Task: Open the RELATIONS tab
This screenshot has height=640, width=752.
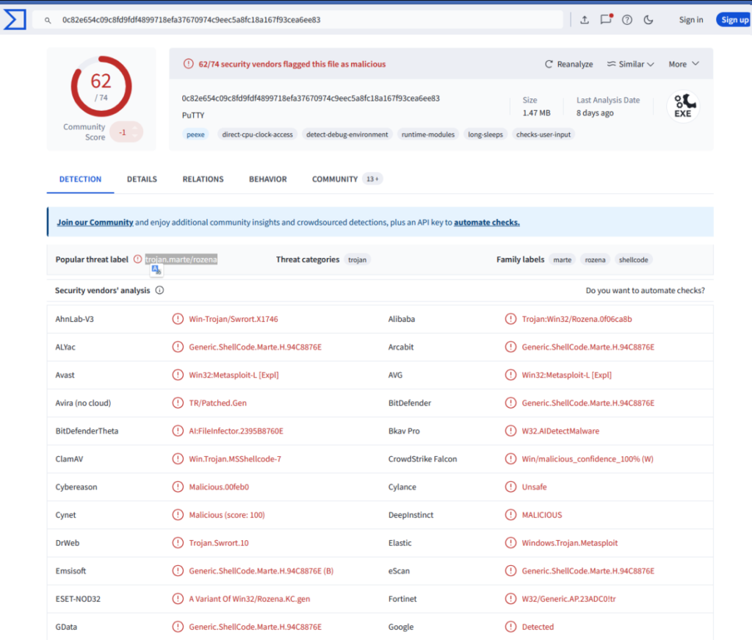Action: [203, 179]
